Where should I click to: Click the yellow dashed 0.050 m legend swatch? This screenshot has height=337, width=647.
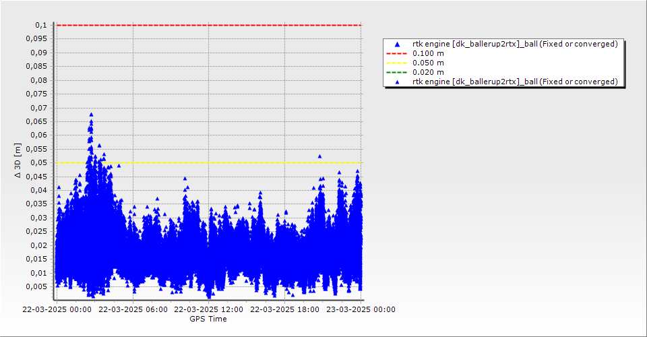pyautogui.click(x=396, y=63)
